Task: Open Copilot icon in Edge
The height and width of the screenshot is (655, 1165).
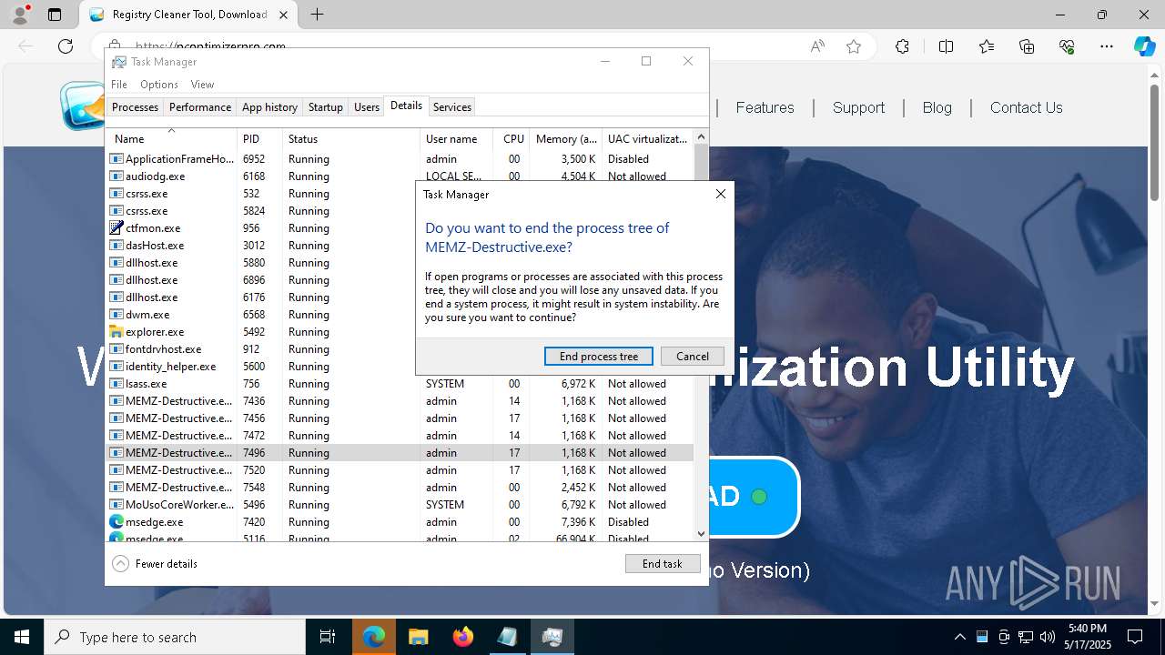Action: pyautogui.click(x=1144, y=46)
